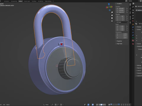142x106 pixels.
Task: Open the Global transform orientation dropdown
Action: click(47, 105)
